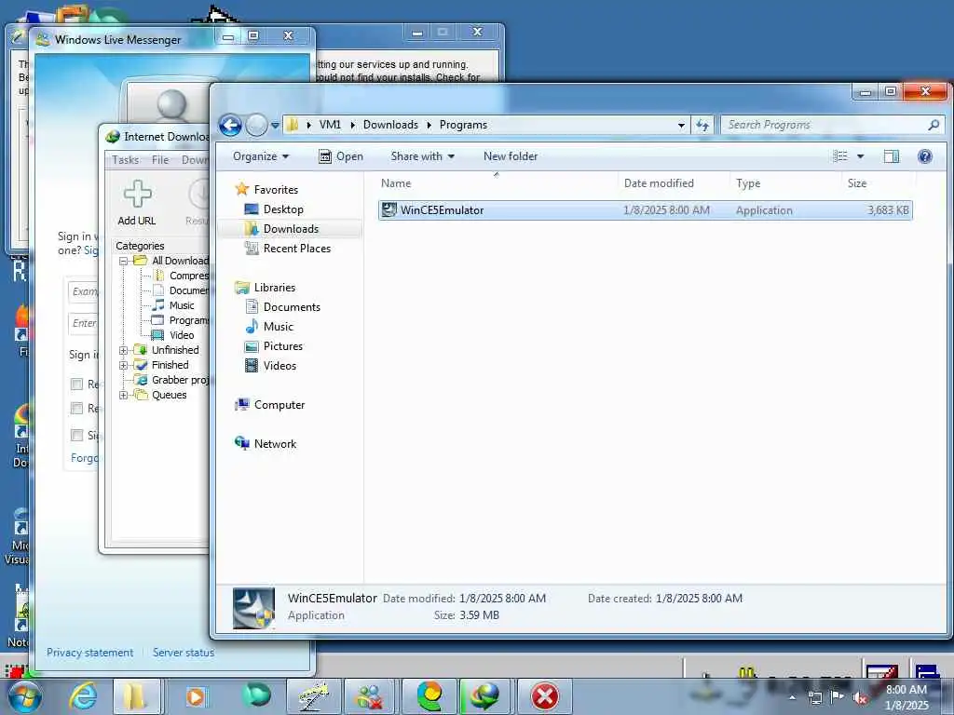Click the Messenger email input field
This screenshot has width=954, height=715.
point(83,291)
